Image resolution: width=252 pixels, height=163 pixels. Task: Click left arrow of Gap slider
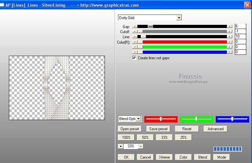tap(135, 26)
